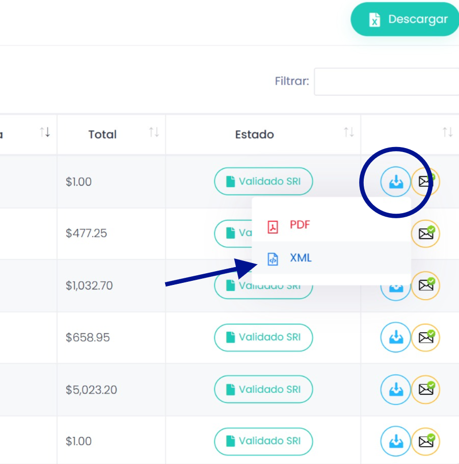Click Validado SRI badge in the $5,023.20 row
The height and width of the screenshot is (464, 459).
pos(263,390)
